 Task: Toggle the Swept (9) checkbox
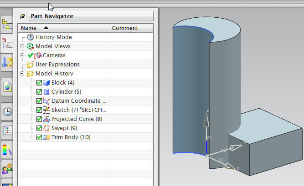click(x=39, y=128)
